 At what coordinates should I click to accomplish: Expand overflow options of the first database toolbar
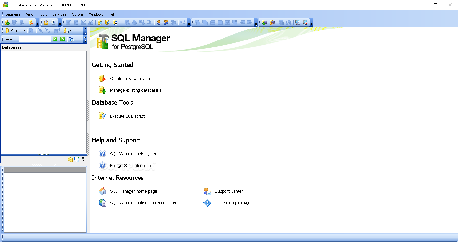(38, 23)
